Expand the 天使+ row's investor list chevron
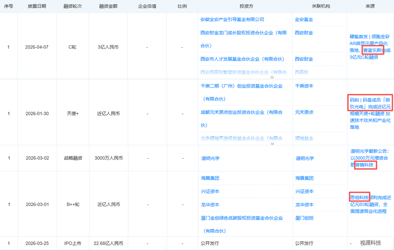This screenshot has width=394, height=250. coord(272,144)
